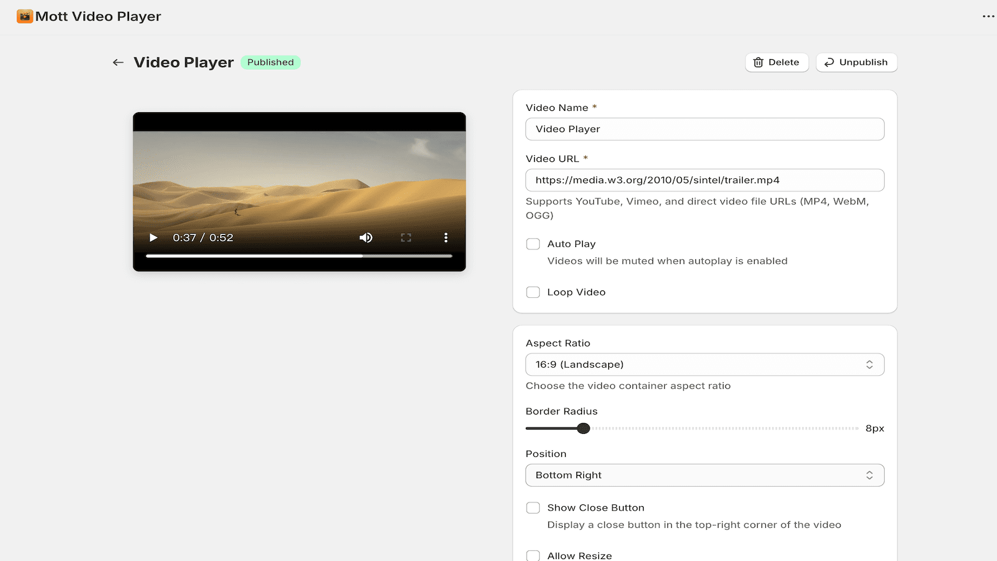Viewport: 997px width, 561px height.
Task: Click inside the Video URL input field
Action: point(705,180)
